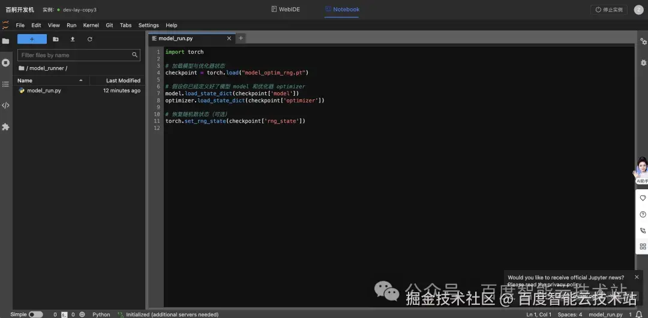
Task: Dismiss the Jupyter news notification
Action: pos(637,277)
